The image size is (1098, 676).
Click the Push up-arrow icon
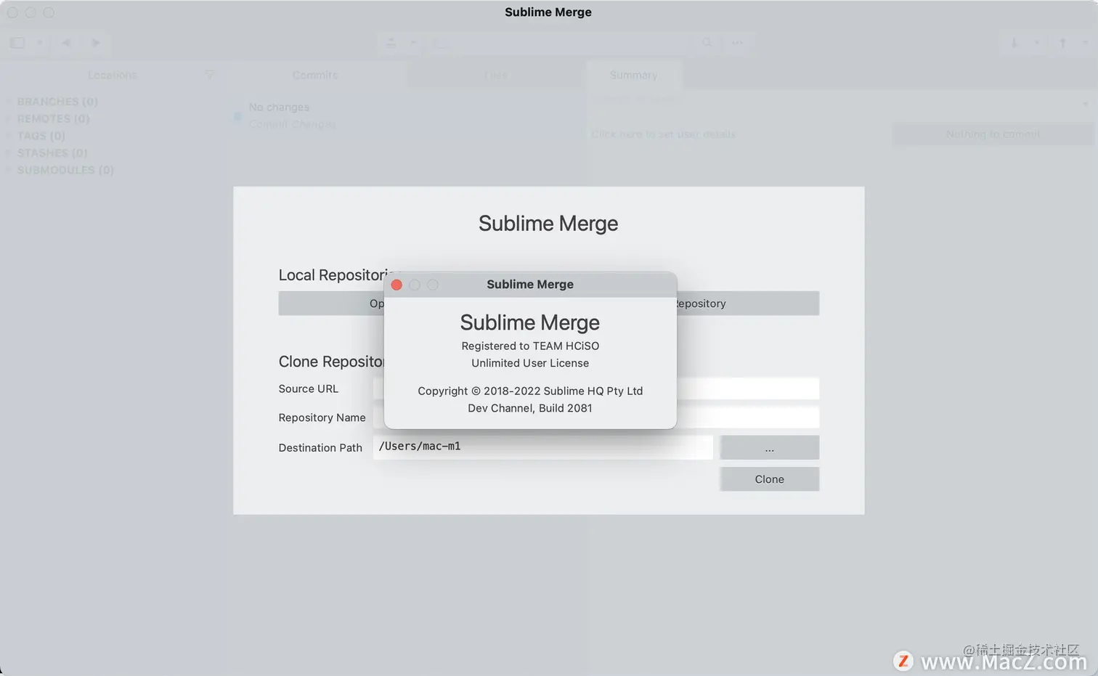coord(1062,43)
